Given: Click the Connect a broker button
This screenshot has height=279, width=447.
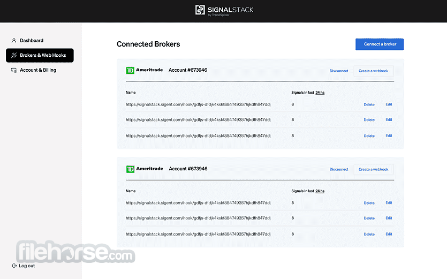Looking at the screenshot, I should coord(380,44).
